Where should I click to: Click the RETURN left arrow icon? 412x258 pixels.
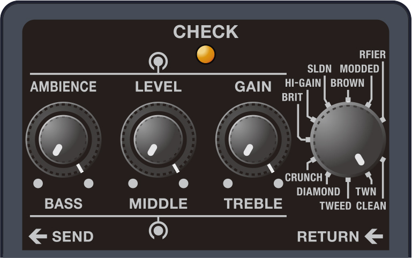coord(373,236)
